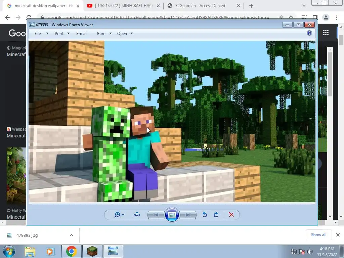Close the minecraft desktop wallpaper tab
This screenshot has height=258, width=344.
[x=78, y=6]
